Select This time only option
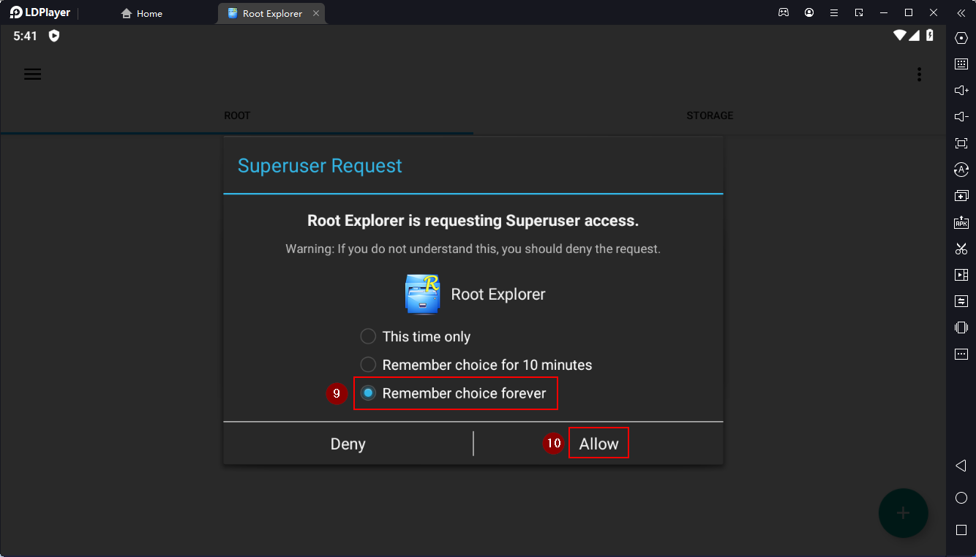Screen dimensions: 976x557 [x=416, y=337]
